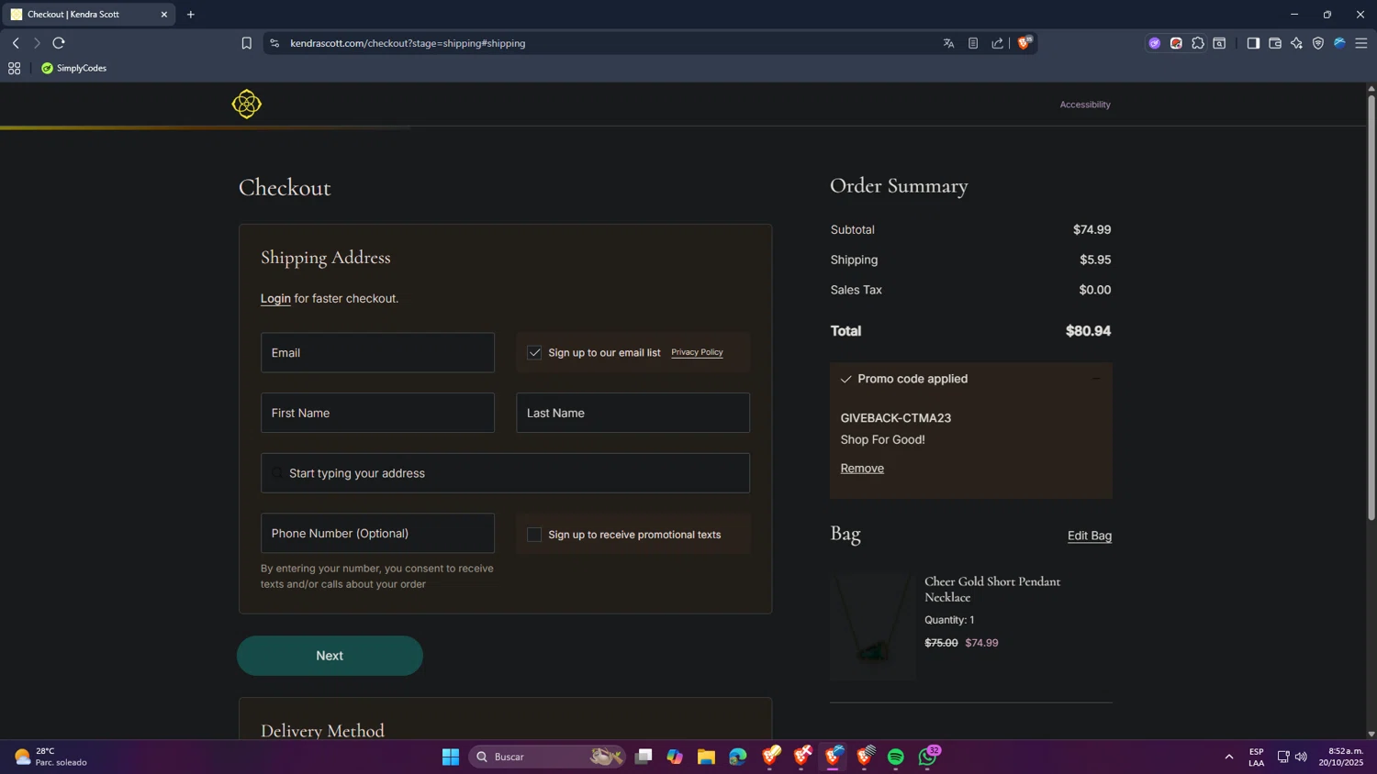Toggle the browser sidebar panel
The image size is (1377, 774).
tap(1252, 43)
